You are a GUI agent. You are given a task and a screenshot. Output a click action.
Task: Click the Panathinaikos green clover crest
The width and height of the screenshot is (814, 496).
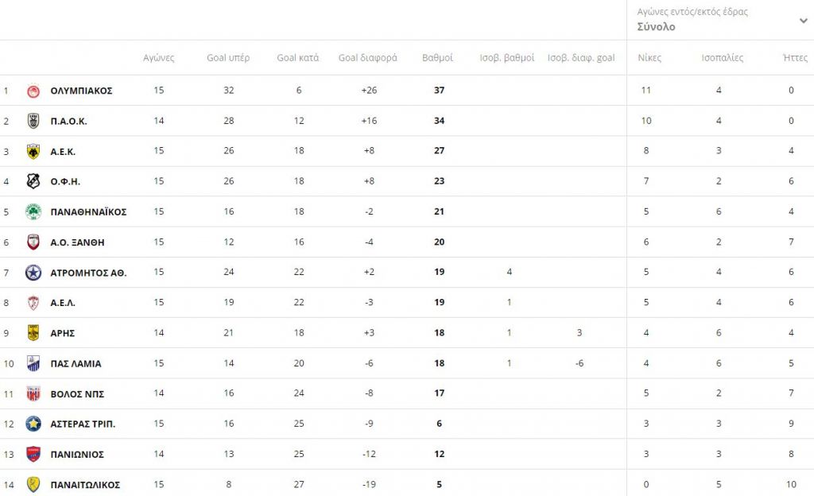33,211
